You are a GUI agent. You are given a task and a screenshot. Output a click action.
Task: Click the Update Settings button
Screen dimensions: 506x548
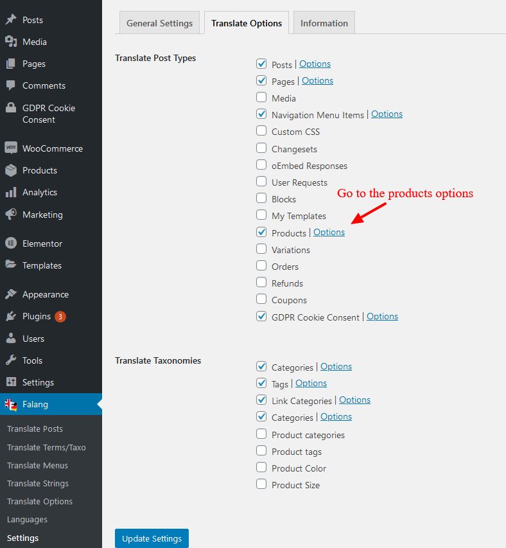[152, 538]
